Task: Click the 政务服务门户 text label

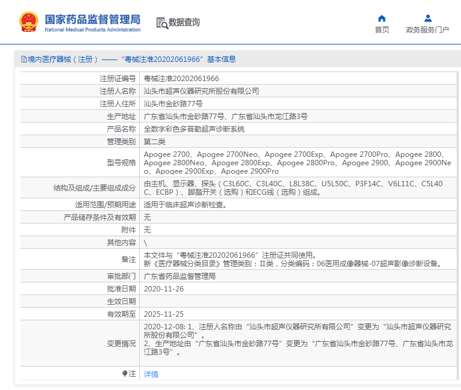Action: point(427,29)
